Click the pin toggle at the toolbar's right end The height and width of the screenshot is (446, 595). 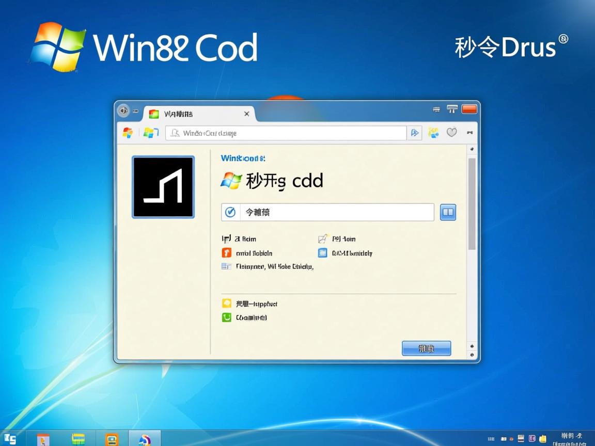(x=469, y=133)
